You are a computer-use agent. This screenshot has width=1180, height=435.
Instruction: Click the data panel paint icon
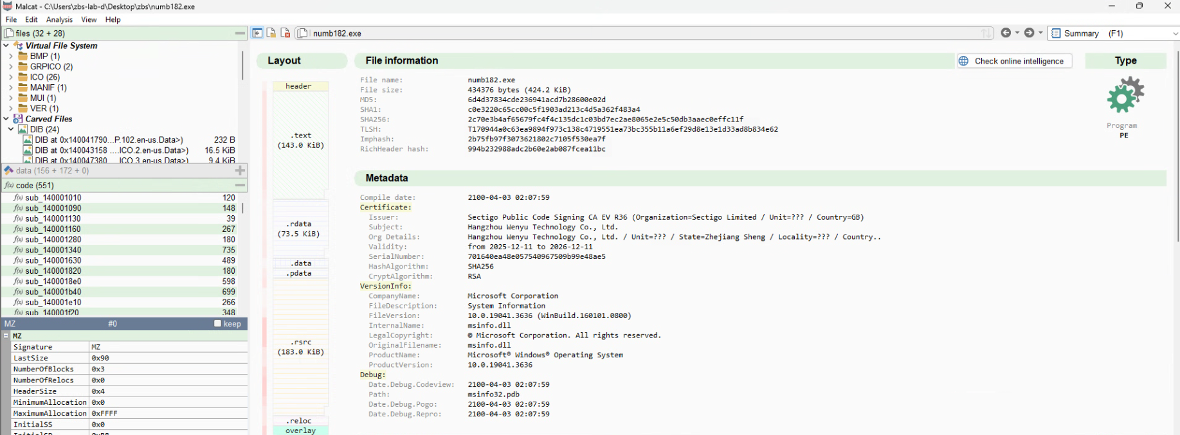pos(9,170)
